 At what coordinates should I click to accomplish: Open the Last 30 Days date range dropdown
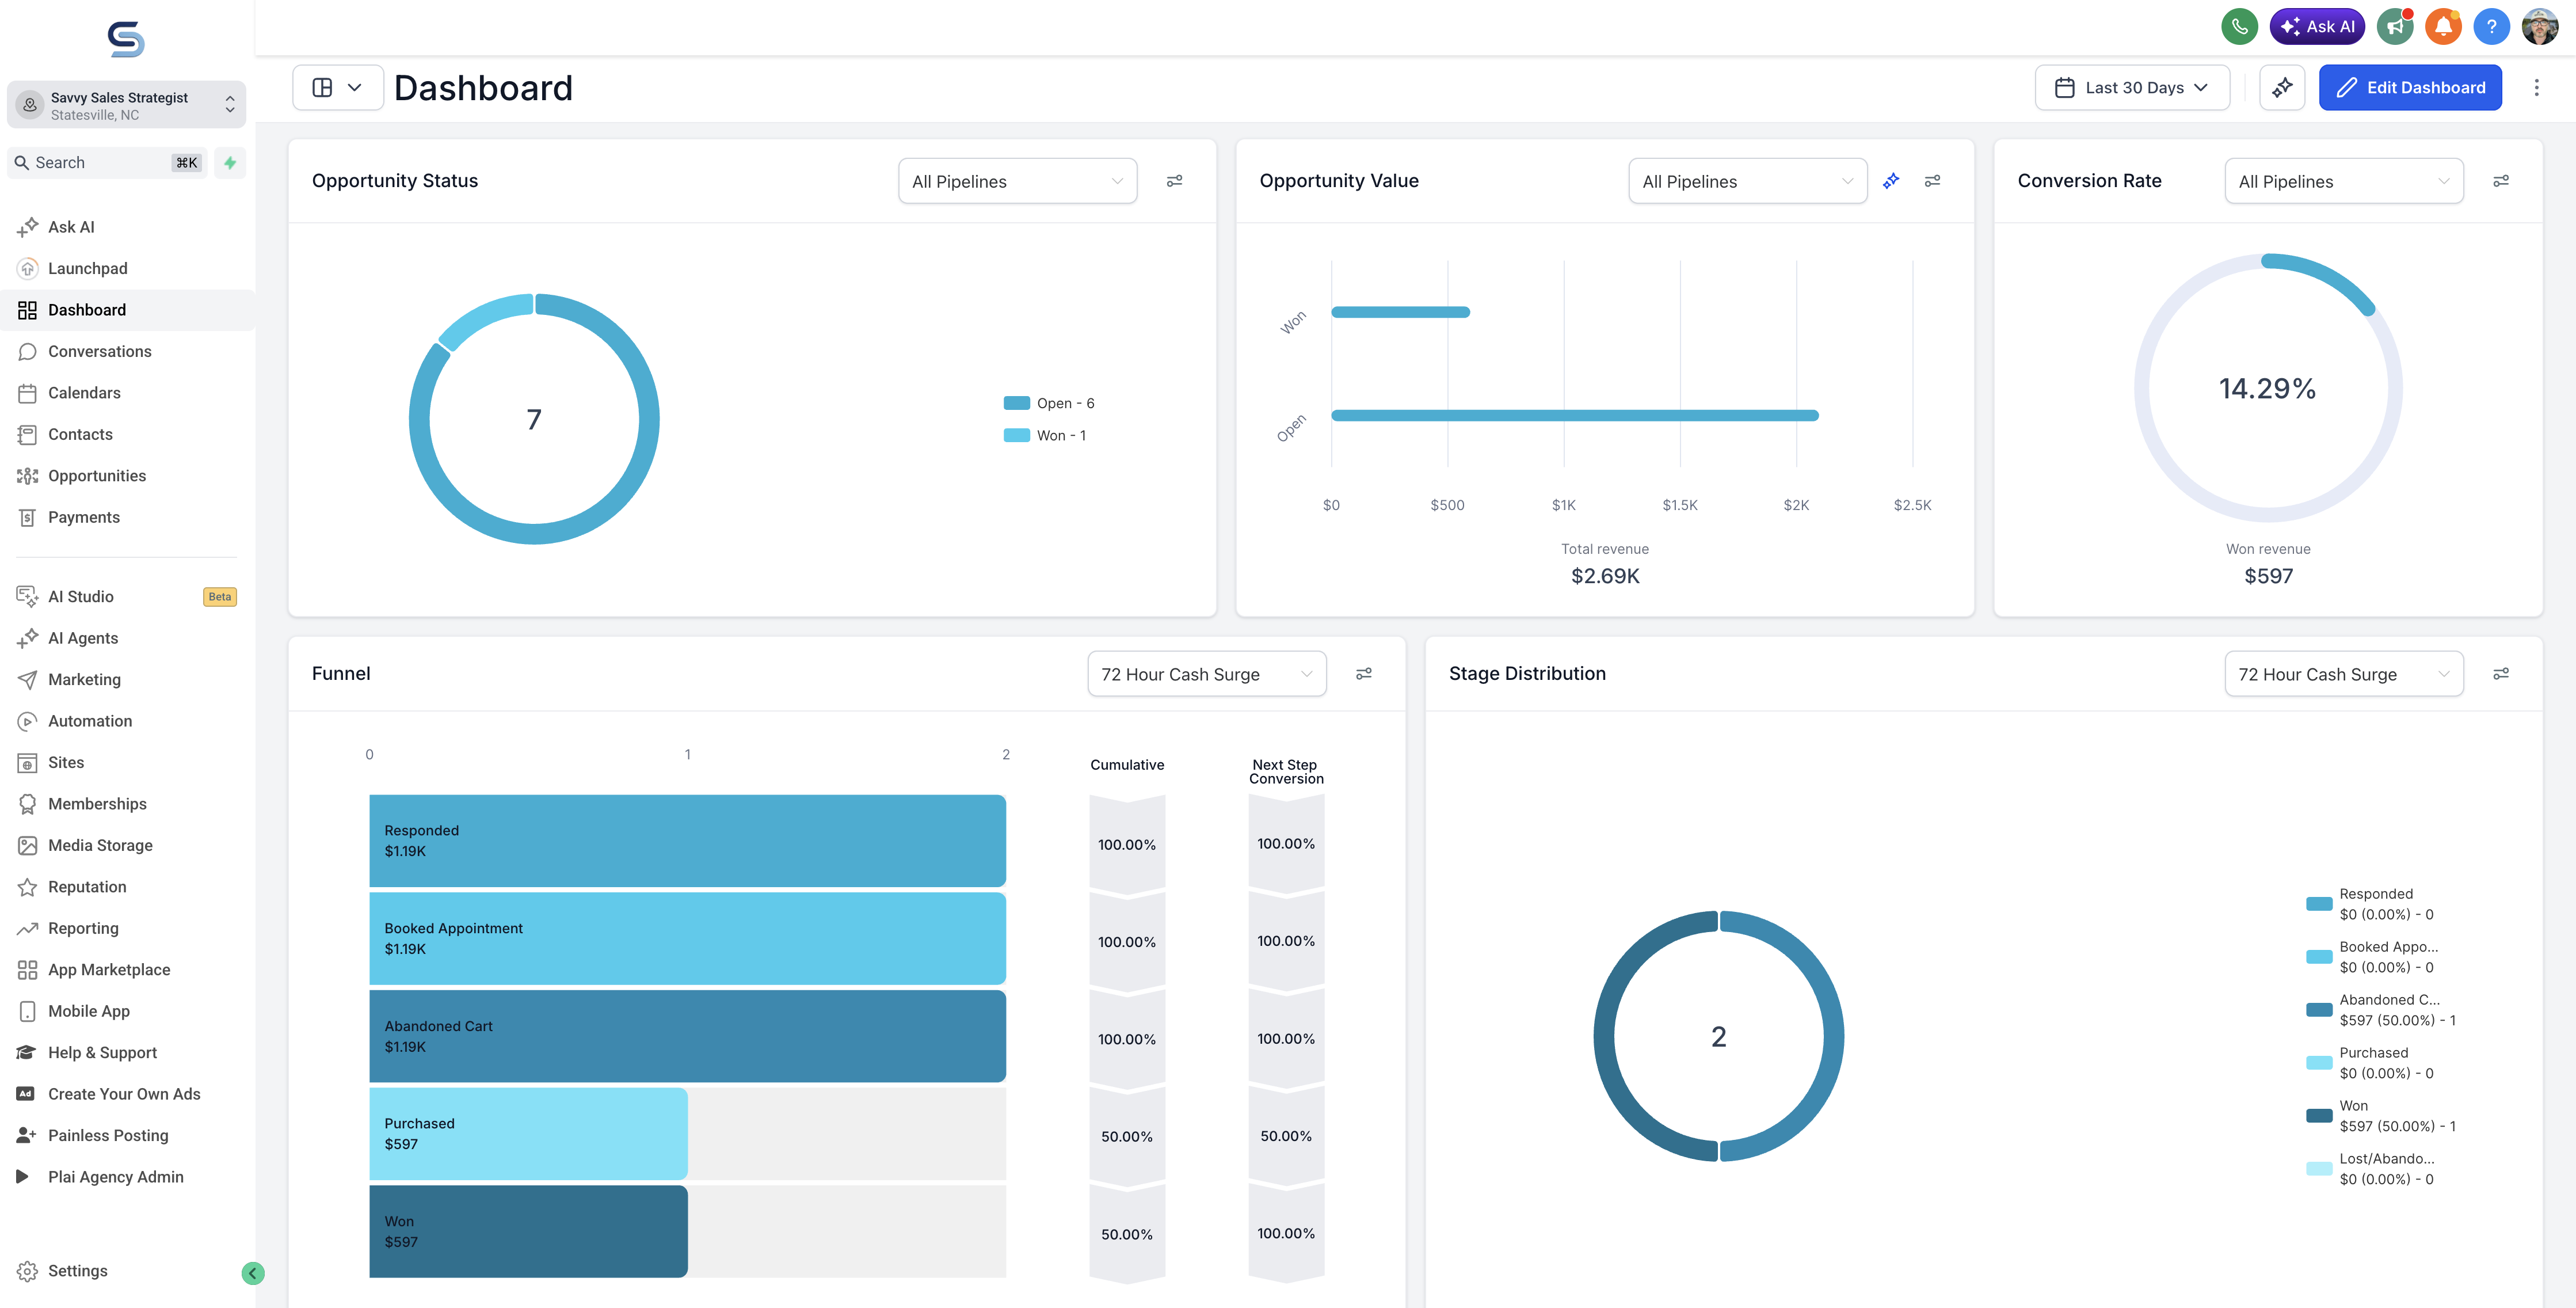point(2132,88)
